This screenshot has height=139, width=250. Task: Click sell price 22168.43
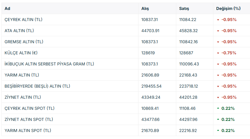pos(188,75)
